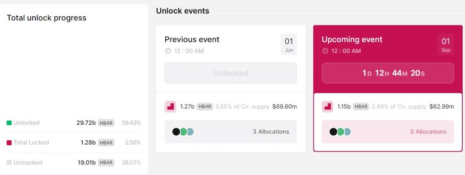
Task: Toggle the red Total Locked legend item
Action: [x=28, y=142]
